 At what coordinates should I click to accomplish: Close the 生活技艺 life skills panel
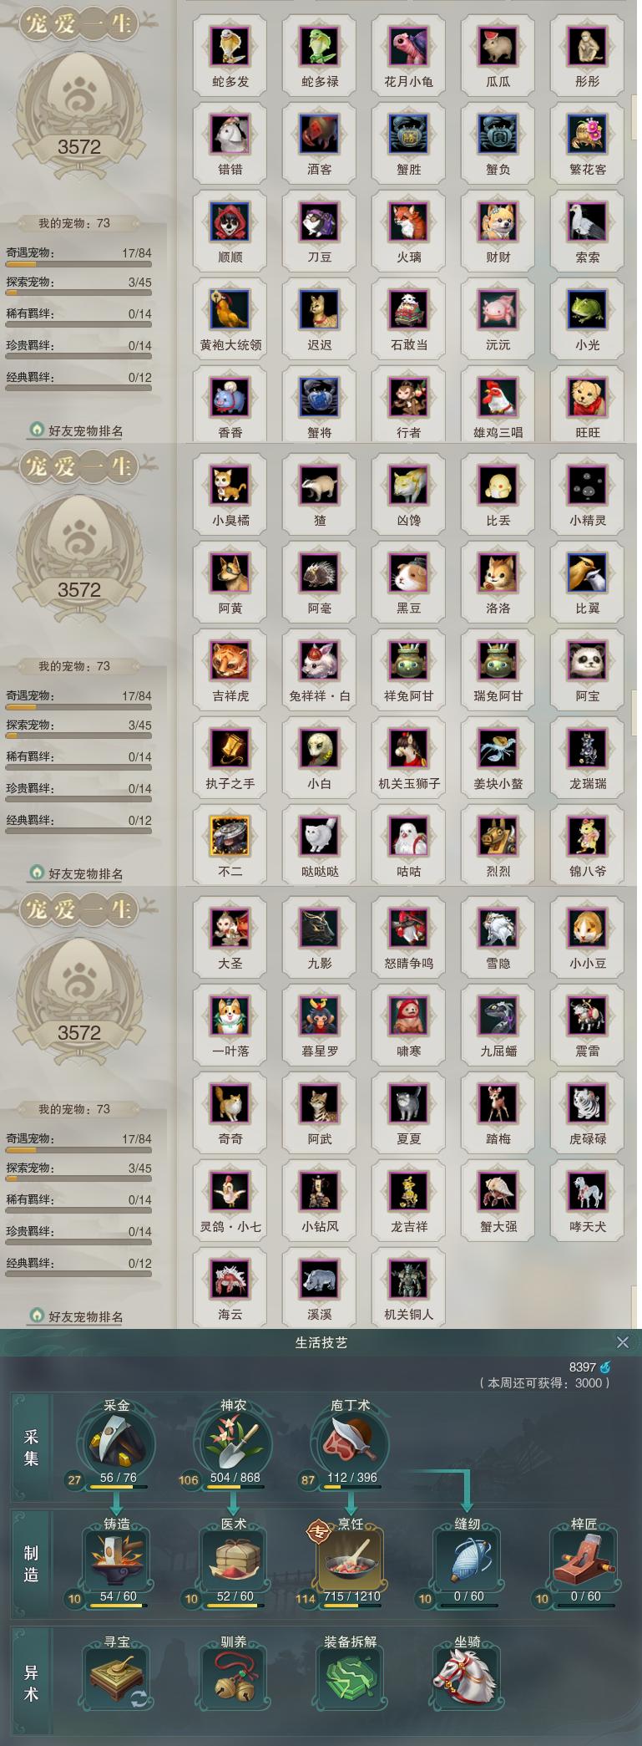coord(622,1341)
